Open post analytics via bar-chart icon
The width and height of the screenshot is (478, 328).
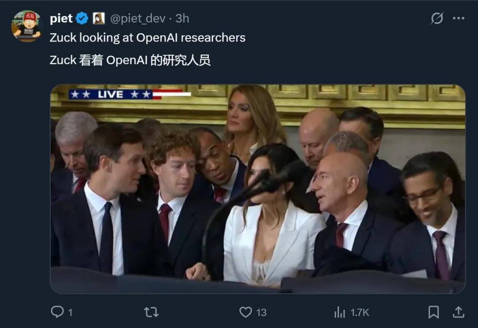tap(340, 312)
